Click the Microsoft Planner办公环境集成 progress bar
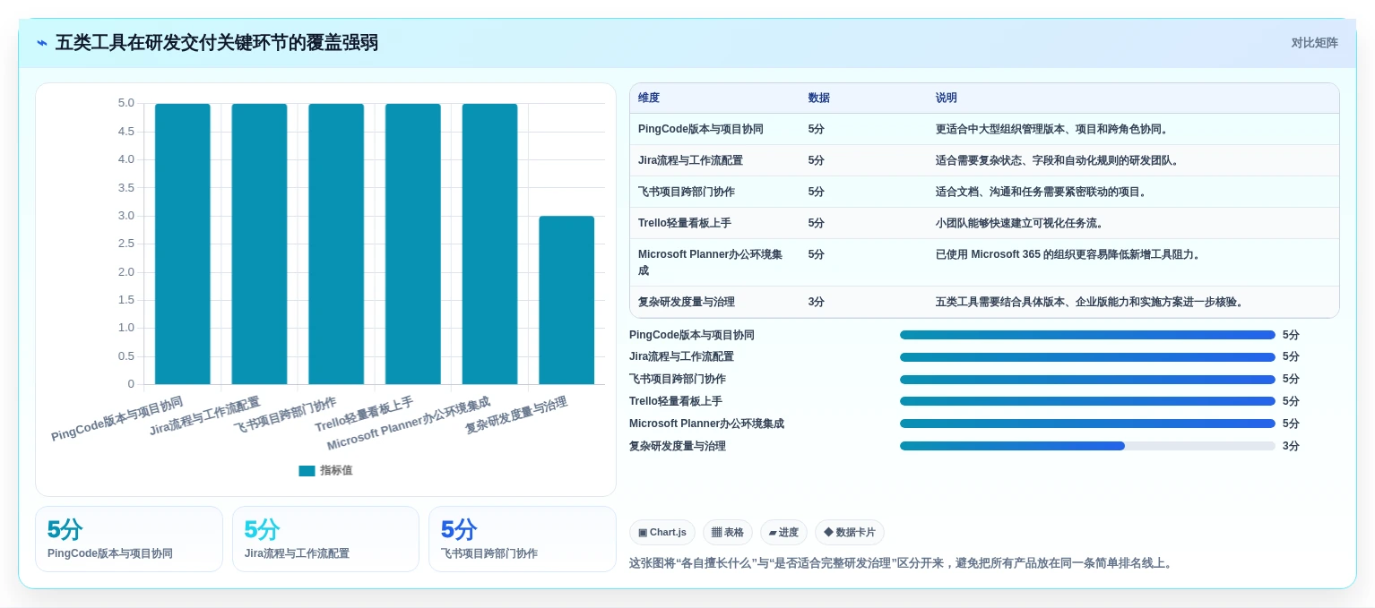The height and width of the screenshot is (608, 1375). point(1087,424)
